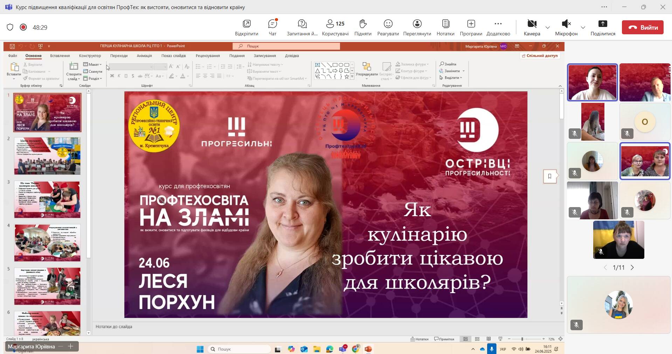Click the taskbar Пошук search box
Screen dimensions: 672x354
tap(240, 349)
